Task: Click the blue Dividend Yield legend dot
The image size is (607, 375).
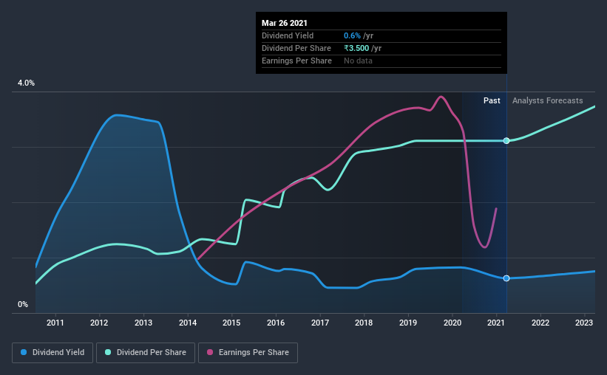Action: click(24, 352)
